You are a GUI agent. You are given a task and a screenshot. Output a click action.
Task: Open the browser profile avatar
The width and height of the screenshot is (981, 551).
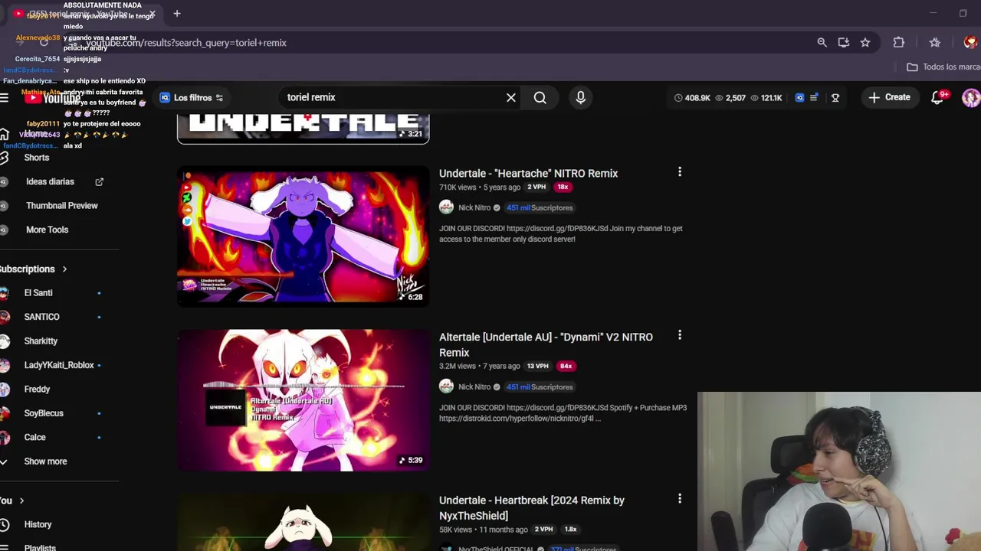(x=970, y=43)
